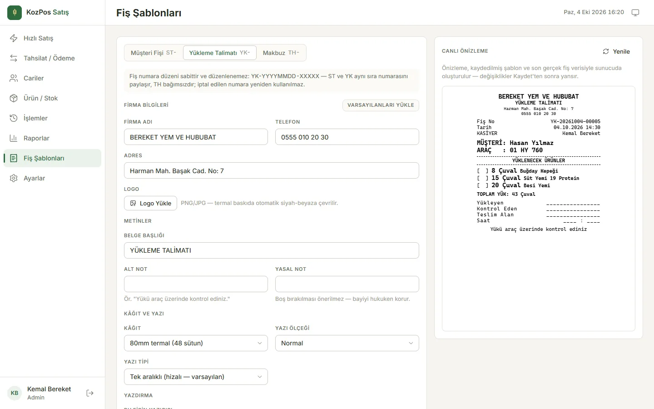Click the monitor icon in the top bar
Image resolution: width=654 pixels, height=409 pixels.
coord(635,13)
